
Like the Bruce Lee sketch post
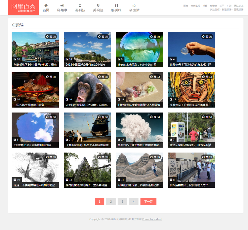51,157
